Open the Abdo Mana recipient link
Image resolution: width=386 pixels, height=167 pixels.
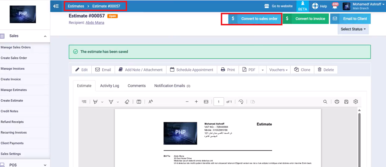[95, 23]
